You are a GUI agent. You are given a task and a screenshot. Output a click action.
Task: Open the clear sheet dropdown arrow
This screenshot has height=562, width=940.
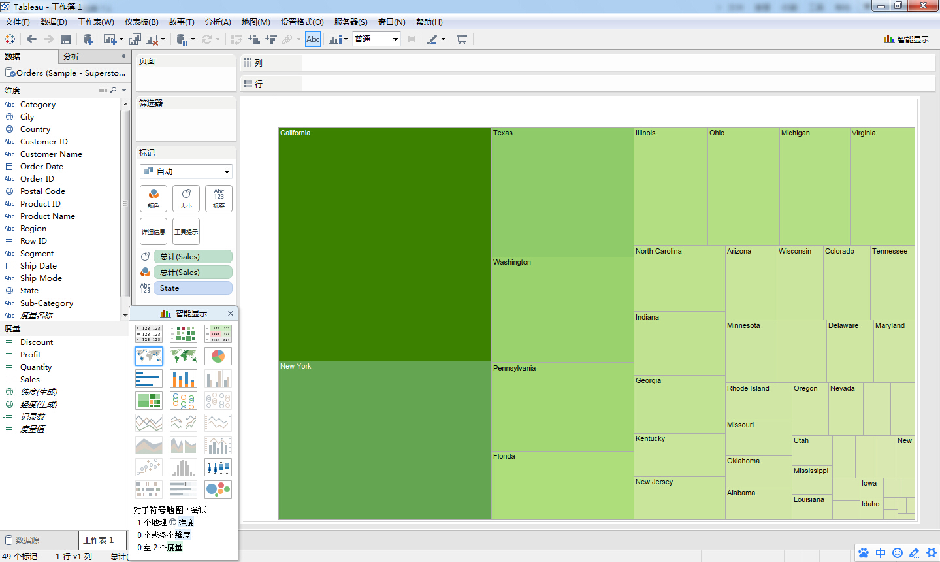click(x=163, y=39)
